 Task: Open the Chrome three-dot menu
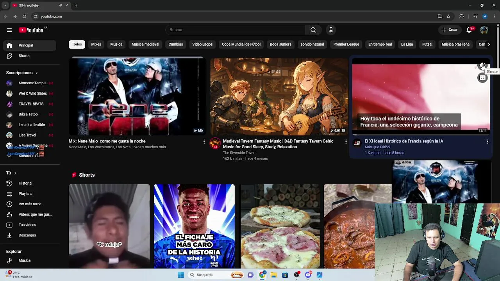[x=495, y=16]
